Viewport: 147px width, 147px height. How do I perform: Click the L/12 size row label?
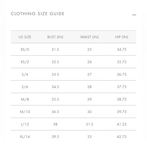(25, 124)
